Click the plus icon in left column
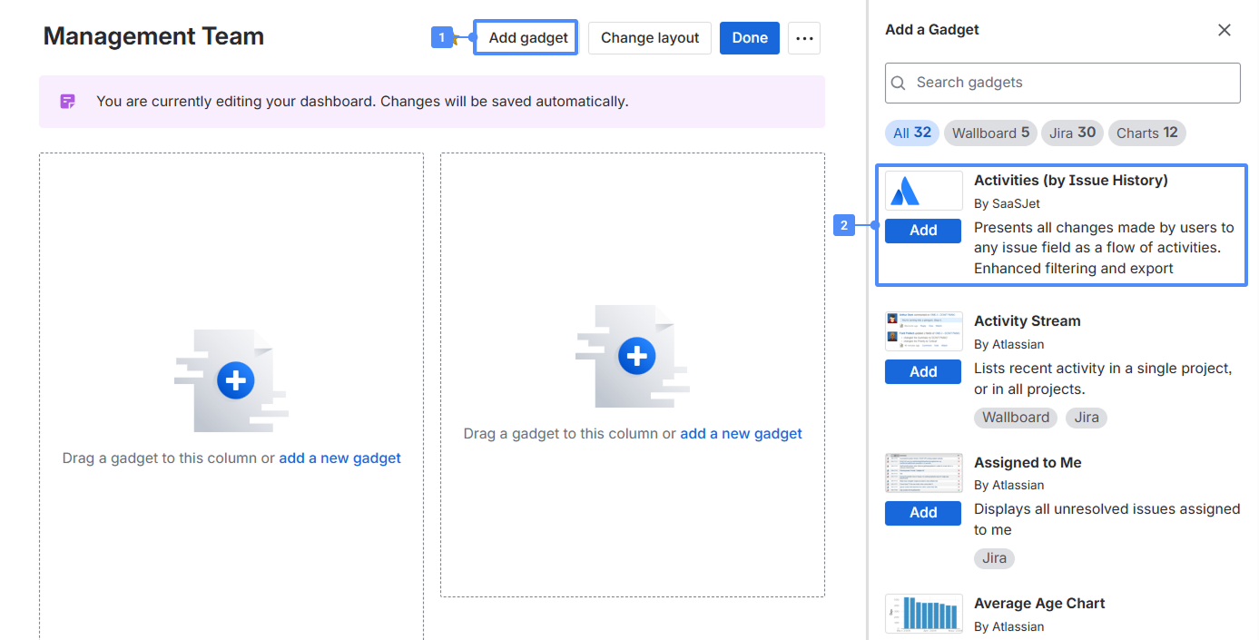The image size is (1259, 640). [235, 380]
